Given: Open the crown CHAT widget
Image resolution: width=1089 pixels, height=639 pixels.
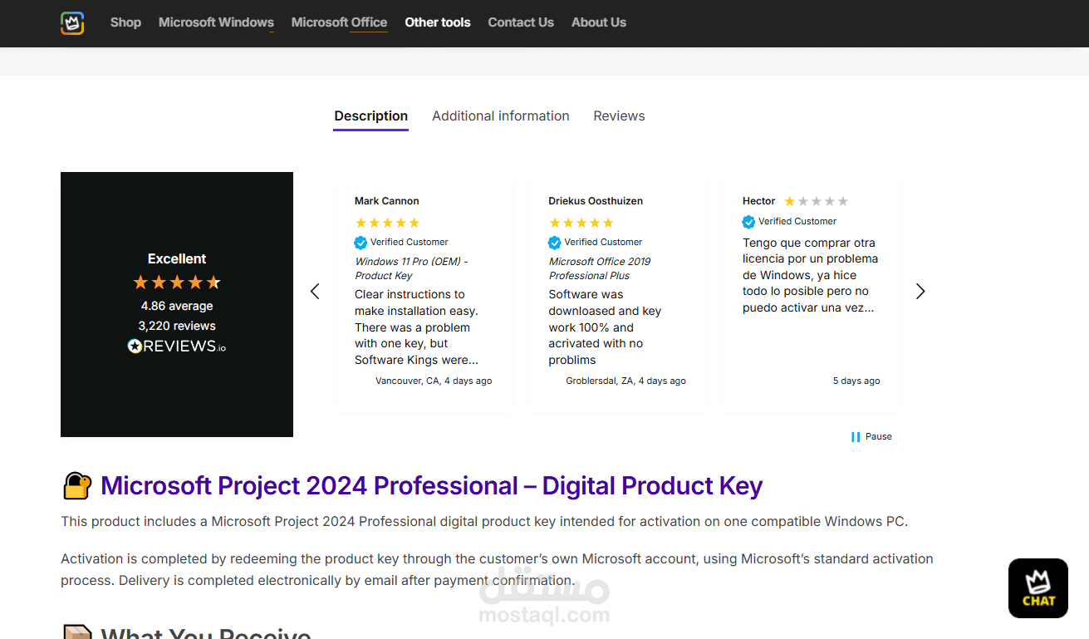Looking at the screenshot, I should click(1037, 588).
